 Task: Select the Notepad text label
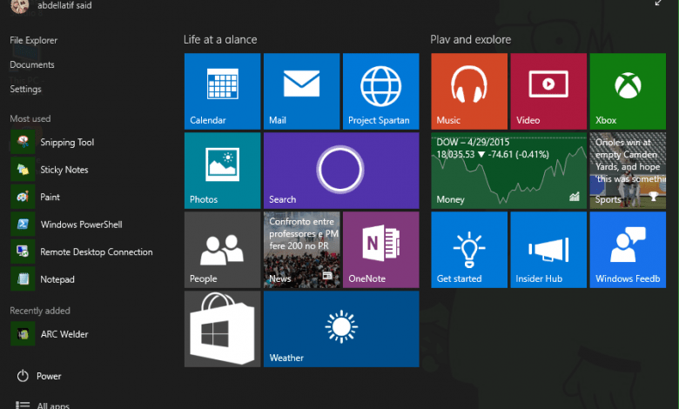tap(57, 279)
